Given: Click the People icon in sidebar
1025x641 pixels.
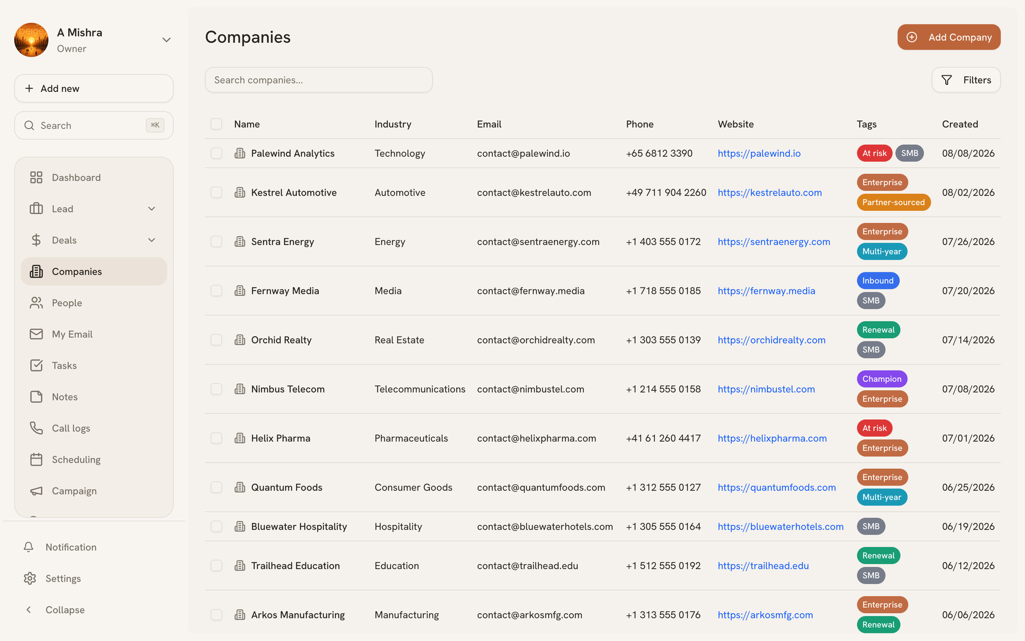Looking at the screenshot, I should coord(36,303).
